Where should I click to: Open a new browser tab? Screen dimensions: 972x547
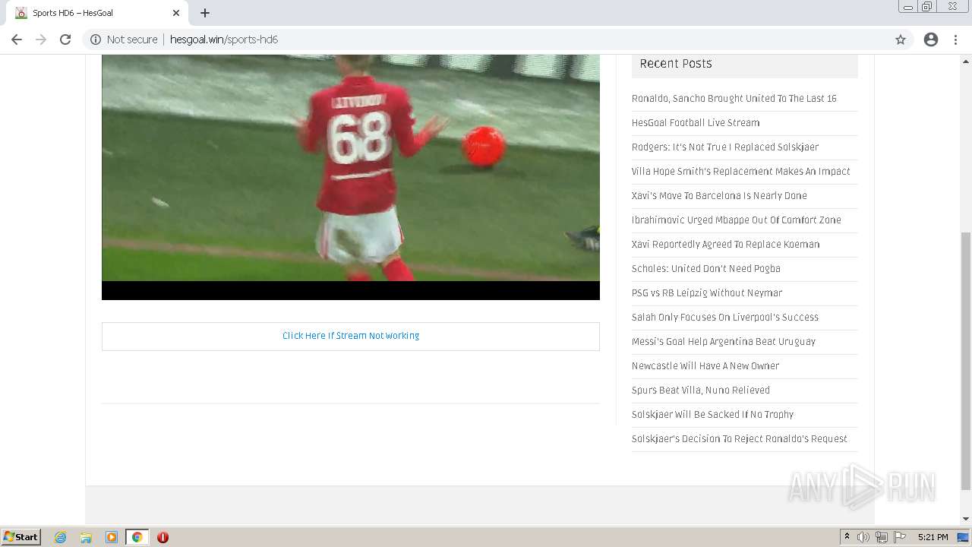[x=205, y=13]
